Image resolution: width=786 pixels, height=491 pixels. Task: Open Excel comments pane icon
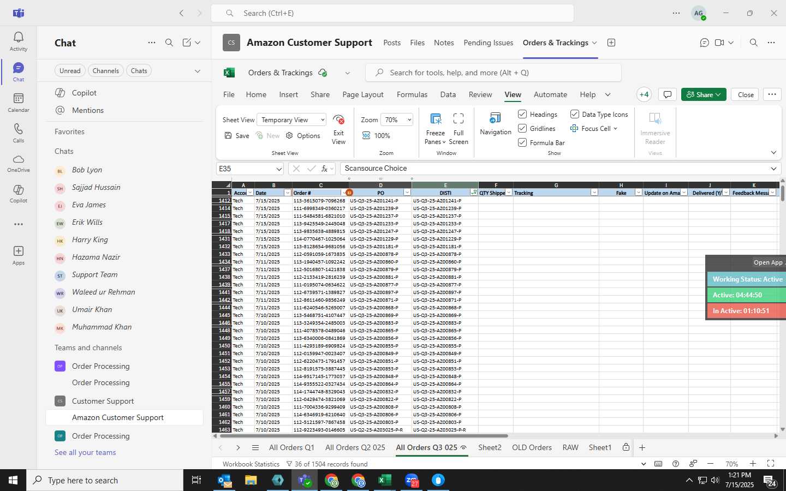[x=667, y=94]
